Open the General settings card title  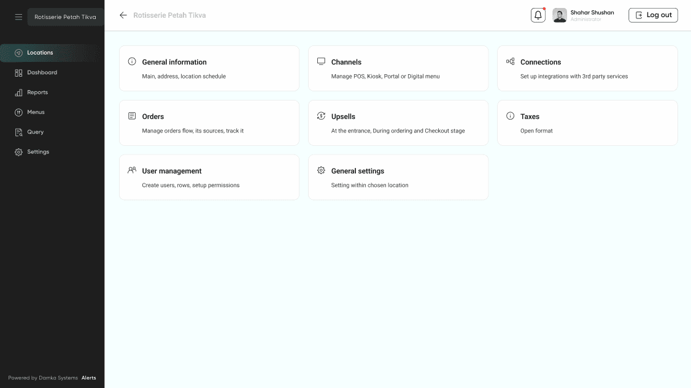(357, 171)
